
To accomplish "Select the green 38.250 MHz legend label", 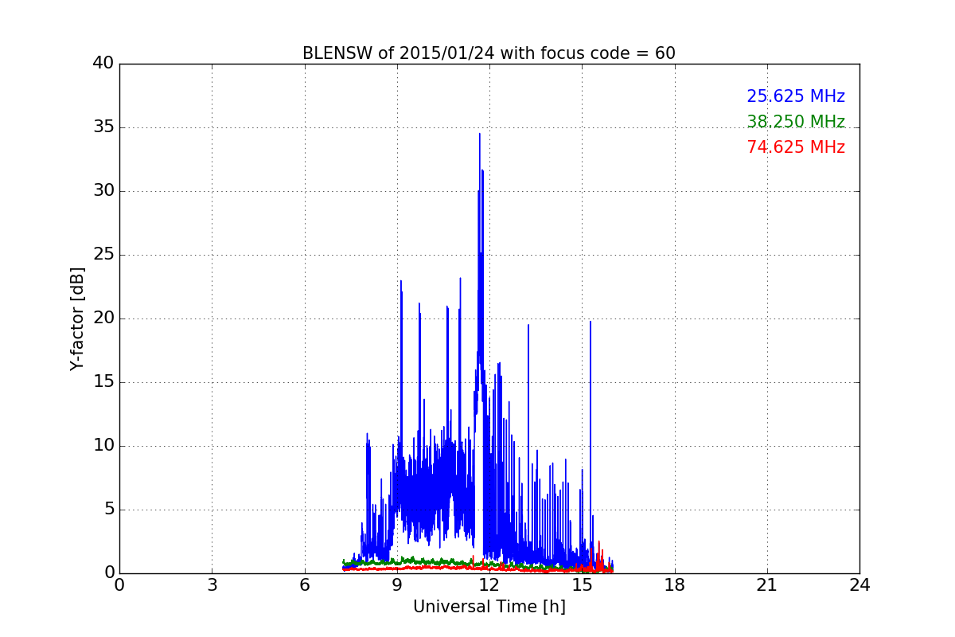I will pos(795,122).
